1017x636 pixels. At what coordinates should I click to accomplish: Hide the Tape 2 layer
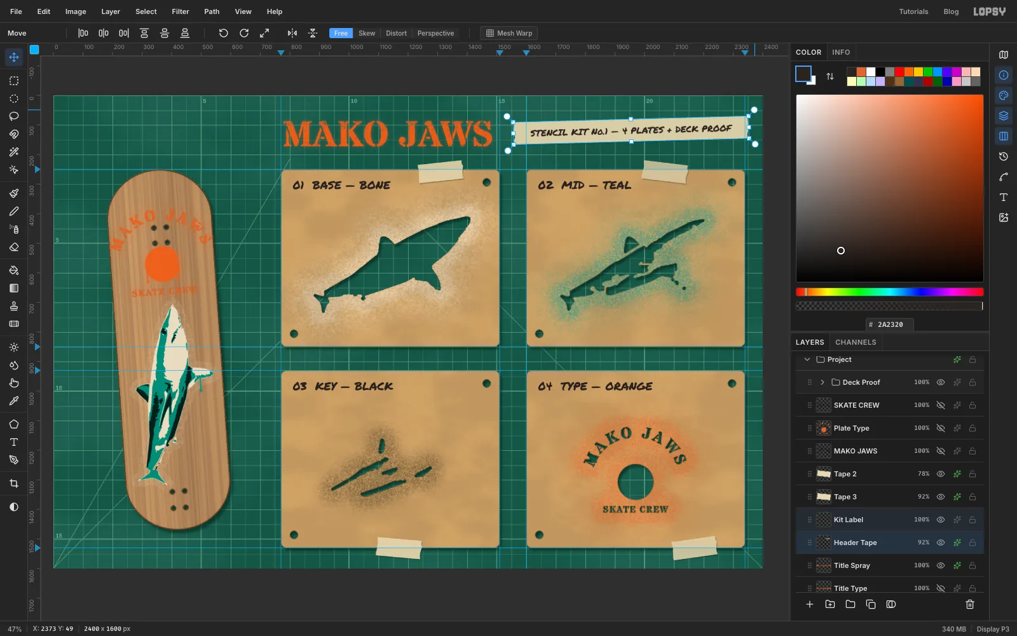(941, 474)
